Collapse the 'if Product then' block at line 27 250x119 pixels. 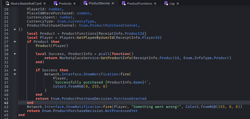click(15, 42)
